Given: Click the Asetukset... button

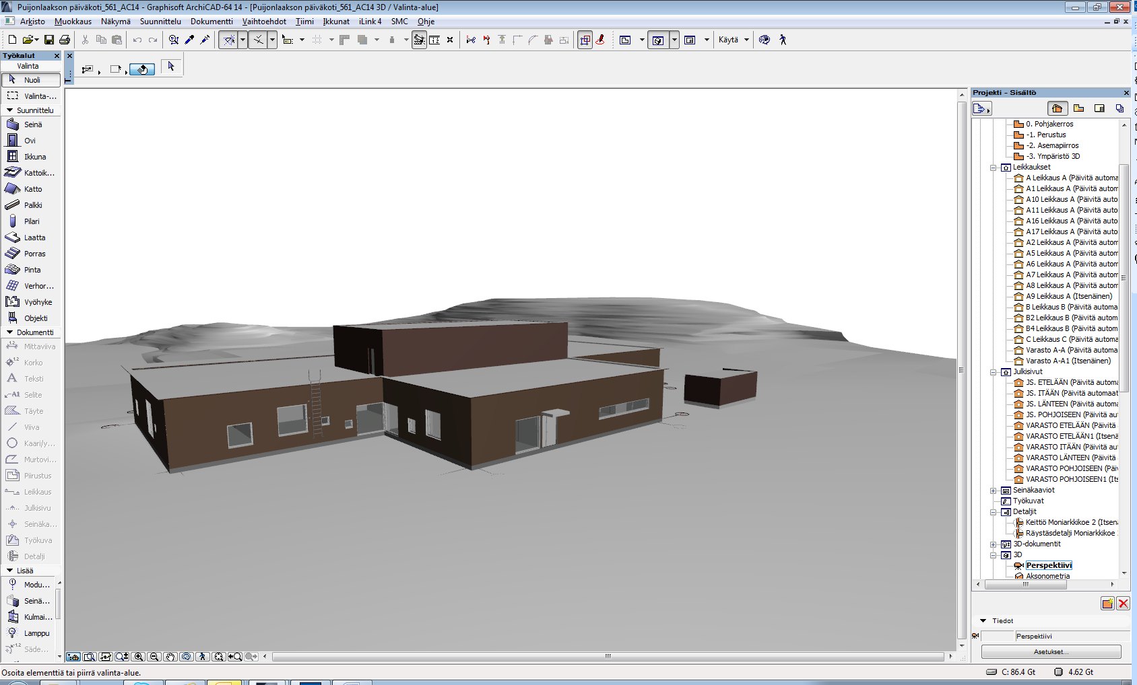Looking at the screenshot, I should point(1051,651).
